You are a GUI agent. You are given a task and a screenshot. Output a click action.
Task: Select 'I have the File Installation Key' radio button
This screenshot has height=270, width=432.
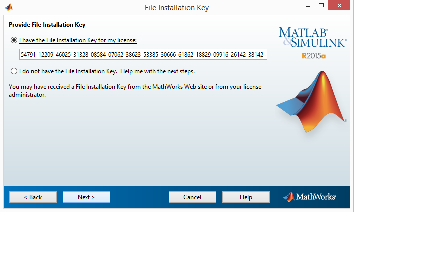tap(14, 40)
